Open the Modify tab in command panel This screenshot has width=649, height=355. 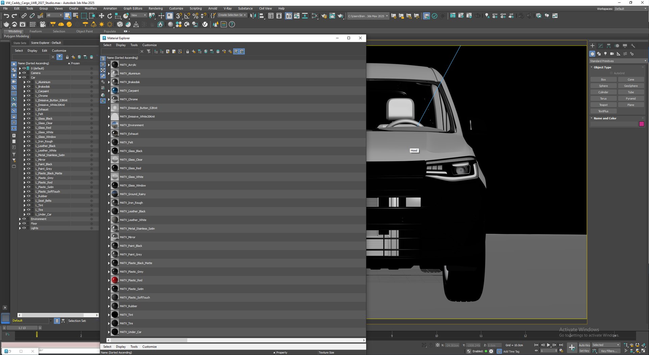click(601, 46)
